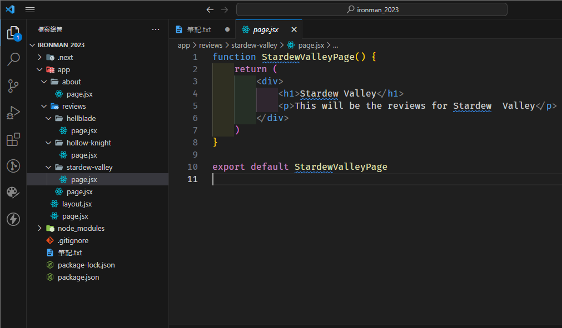Click the layout.jsx React file icon
Image resolution: width=562 pixels, height=328 pixels.
click(54, 204)
